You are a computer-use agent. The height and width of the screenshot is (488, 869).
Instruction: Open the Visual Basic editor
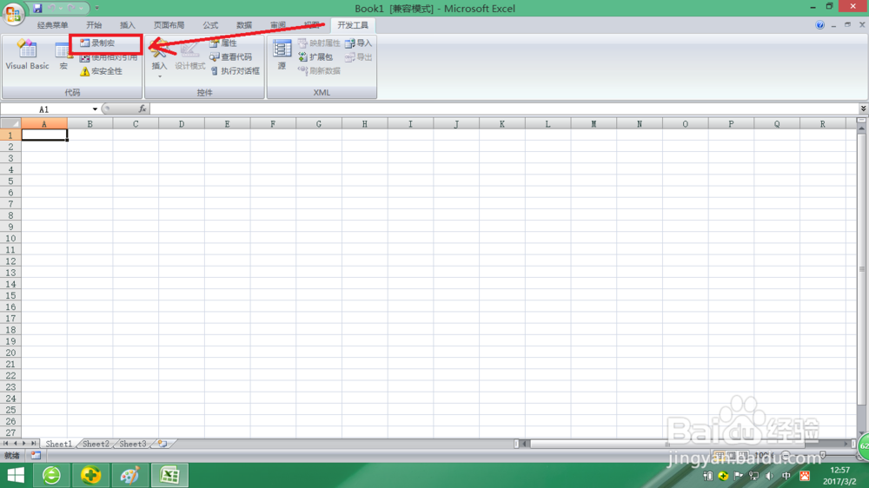point(27,55)
